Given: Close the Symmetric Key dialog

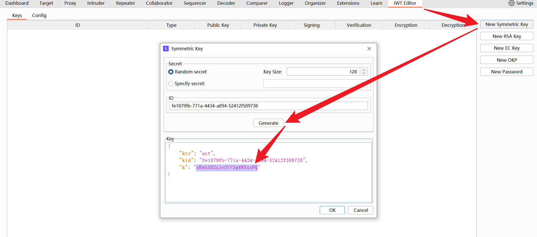Looking at the screenshot, I should (369, 49).
